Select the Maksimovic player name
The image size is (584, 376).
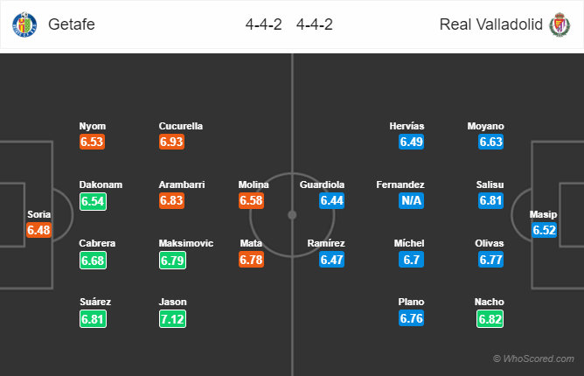click(185, 244)
